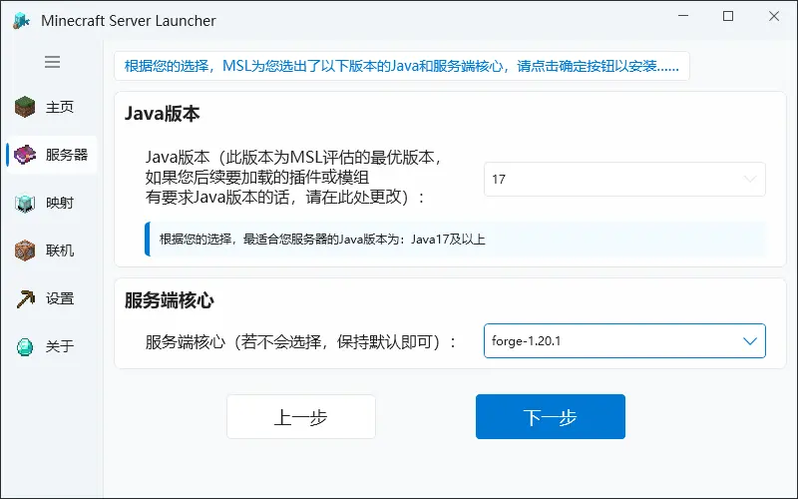Image resolution: width=798 pixels, height=499 pixels.
Task: Open the Java version dropdown showing 17
Action: pos(624,179)
